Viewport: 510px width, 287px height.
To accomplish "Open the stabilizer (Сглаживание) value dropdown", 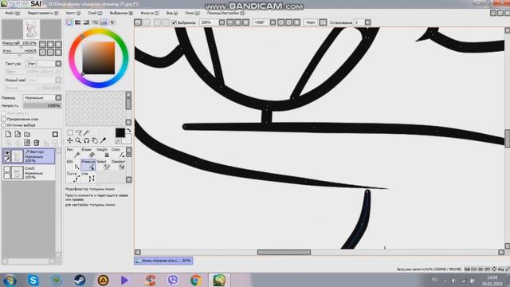I will click(367, 22).
